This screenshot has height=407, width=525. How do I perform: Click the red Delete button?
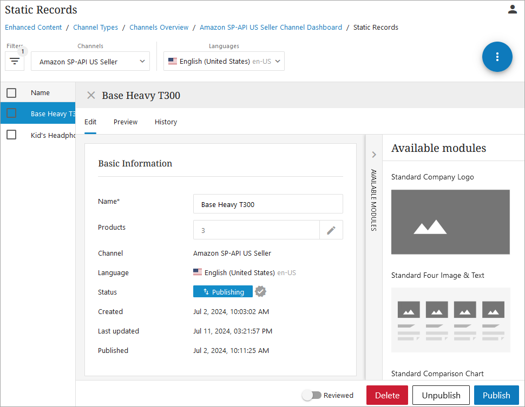coord(387,395)
